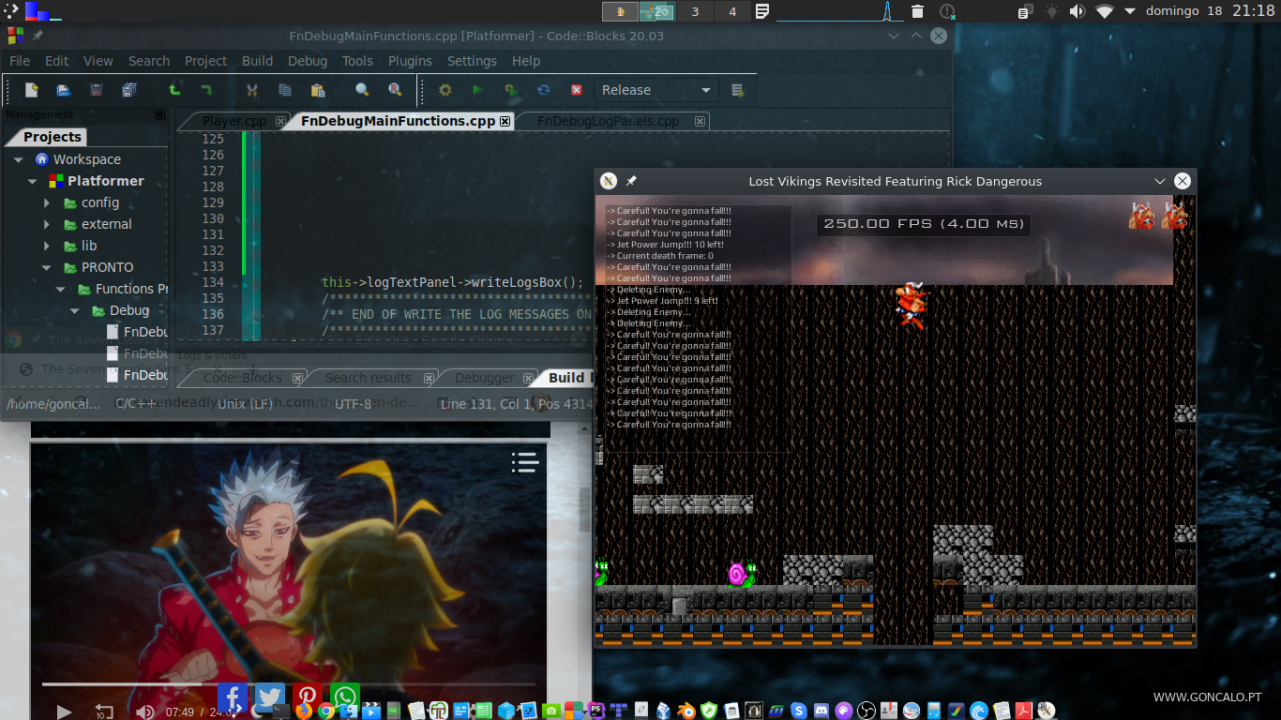The image size is (1281, 720).
Task: Click the Redo green arrow icon
Action: [206, 90]
